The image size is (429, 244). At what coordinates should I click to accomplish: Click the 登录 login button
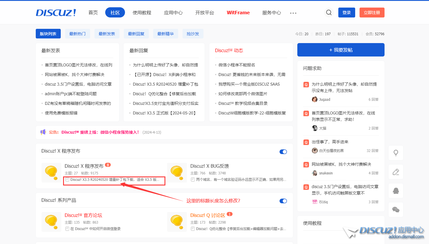(x=346, y=13)
